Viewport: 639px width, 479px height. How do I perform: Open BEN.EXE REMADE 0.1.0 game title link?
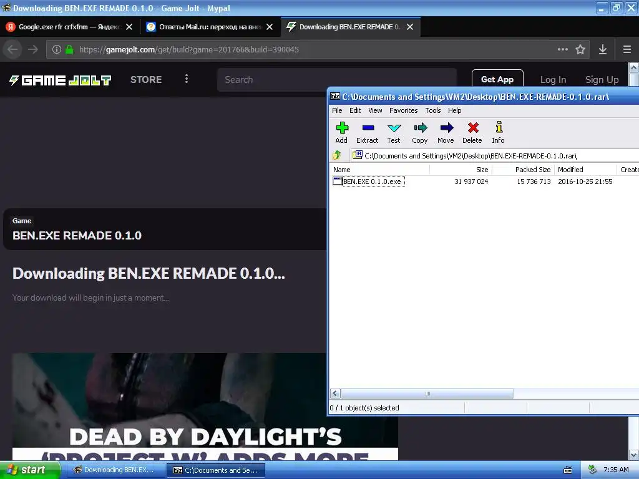point(77,235)
